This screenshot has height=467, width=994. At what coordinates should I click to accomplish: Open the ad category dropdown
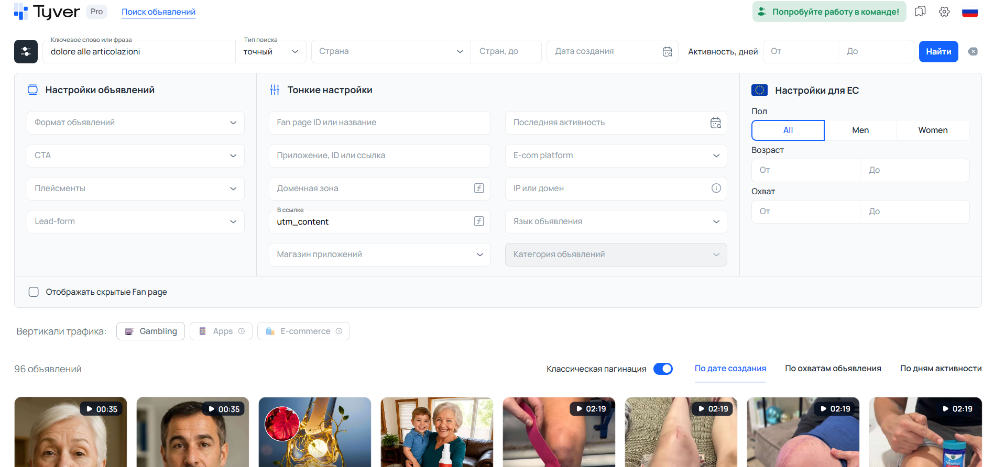pos(616,254)
